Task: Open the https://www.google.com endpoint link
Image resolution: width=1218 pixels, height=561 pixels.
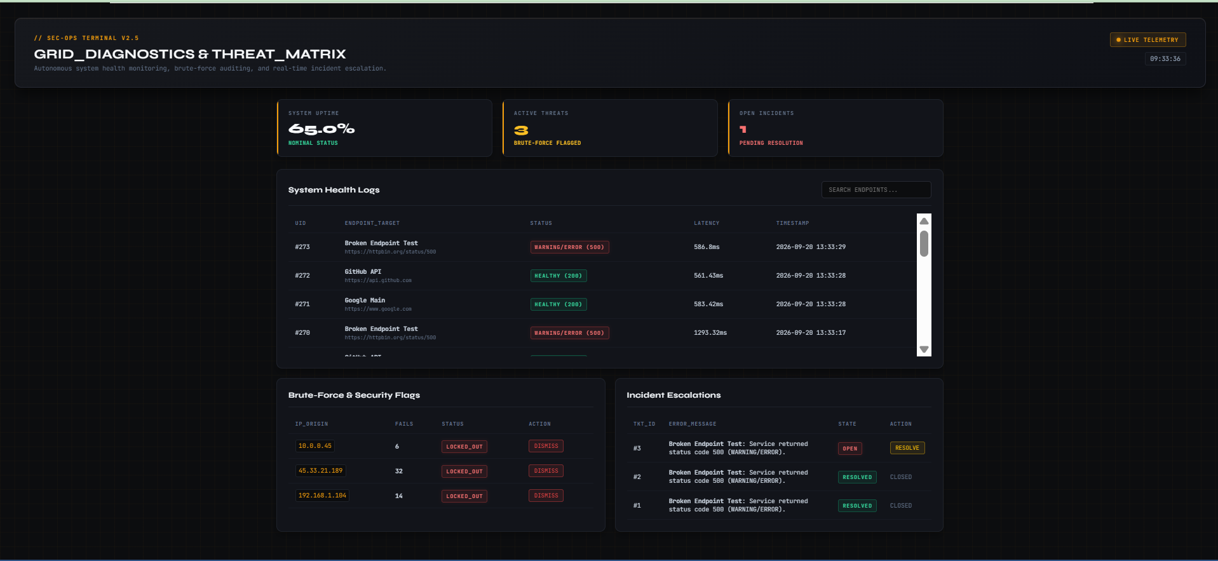Action: (x=378, y=309)
